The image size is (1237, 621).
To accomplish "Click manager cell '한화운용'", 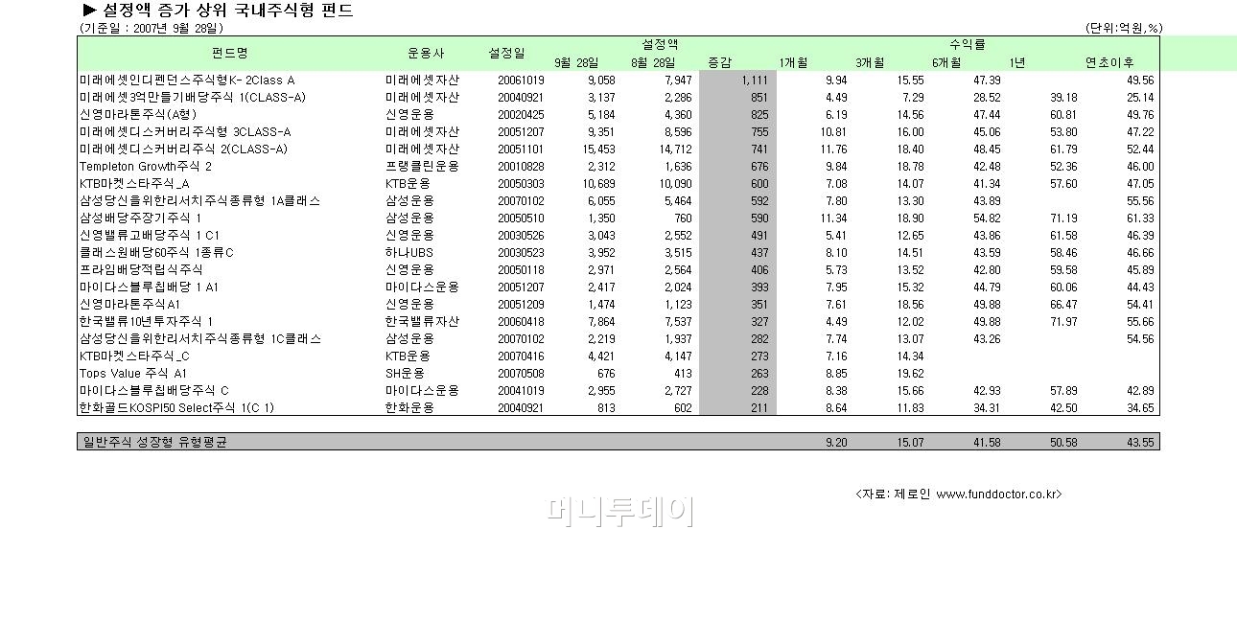I will (409, 408).
